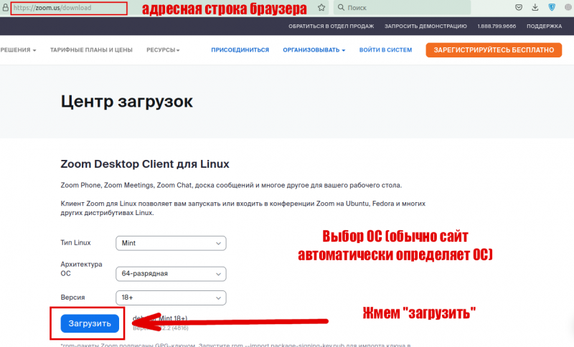Expand the РЕСУРСЫ menu
Image resolution: width=574 pixels, height=347 pixels.
(163, 50)
